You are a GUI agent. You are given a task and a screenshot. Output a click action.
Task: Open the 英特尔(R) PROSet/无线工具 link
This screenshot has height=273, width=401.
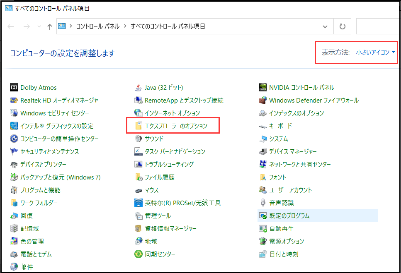click(183, 203)
